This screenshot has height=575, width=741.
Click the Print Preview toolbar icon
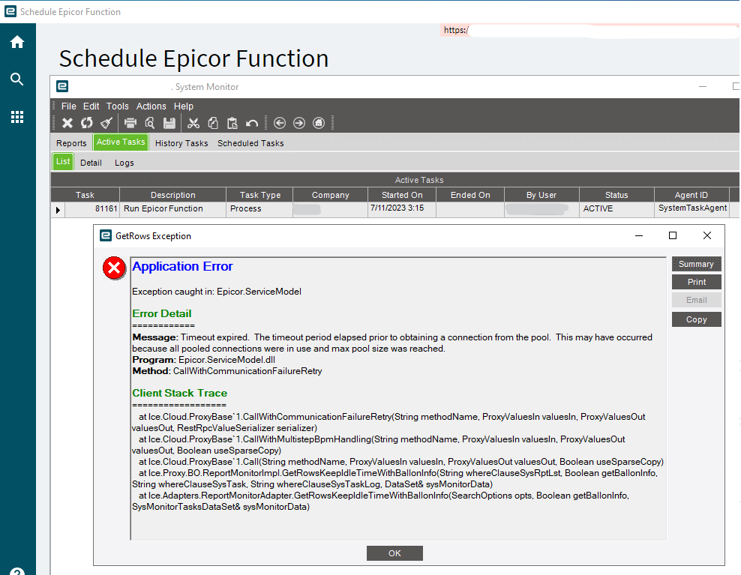click(150, 123)
